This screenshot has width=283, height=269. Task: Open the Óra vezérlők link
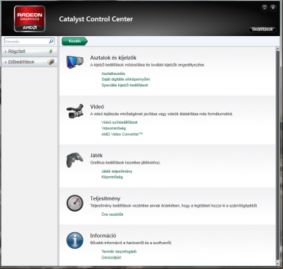pyautogui.click(x=112, y=214)
